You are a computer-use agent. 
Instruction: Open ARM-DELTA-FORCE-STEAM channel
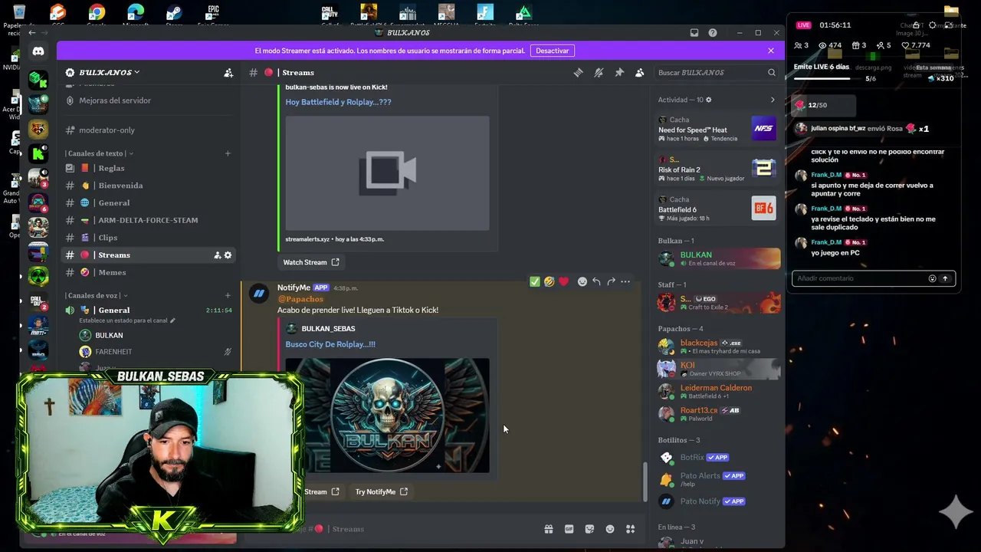point(149,220)
